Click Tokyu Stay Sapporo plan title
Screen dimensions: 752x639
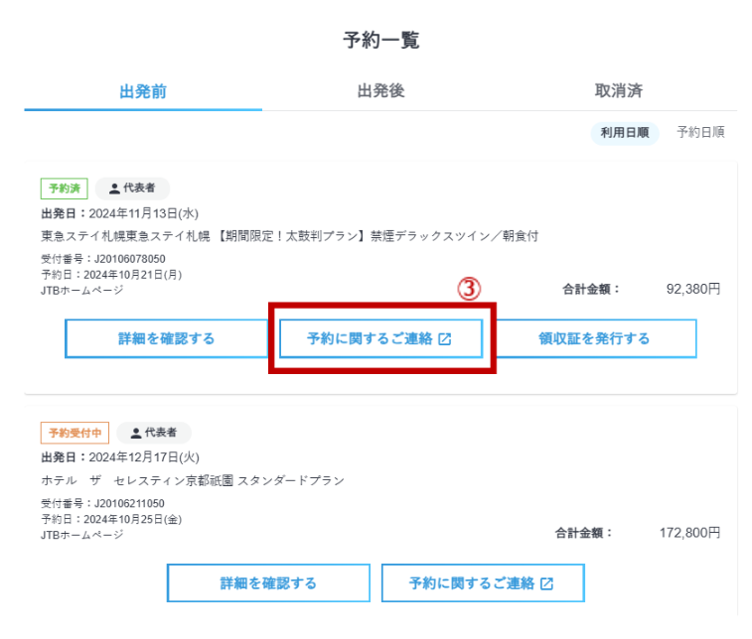pyautogui.click(x=289, y=235)
